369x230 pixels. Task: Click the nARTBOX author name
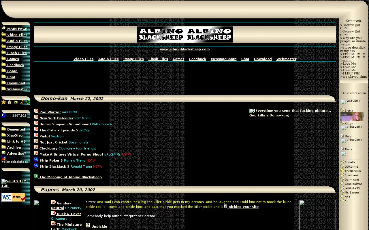[69, 112]
